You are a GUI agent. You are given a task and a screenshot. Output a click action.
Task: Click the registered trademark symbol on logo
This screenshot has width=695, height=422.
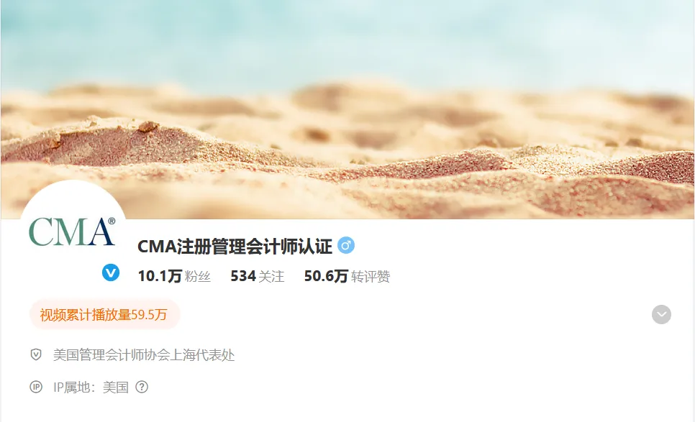[x=112, y=221]
